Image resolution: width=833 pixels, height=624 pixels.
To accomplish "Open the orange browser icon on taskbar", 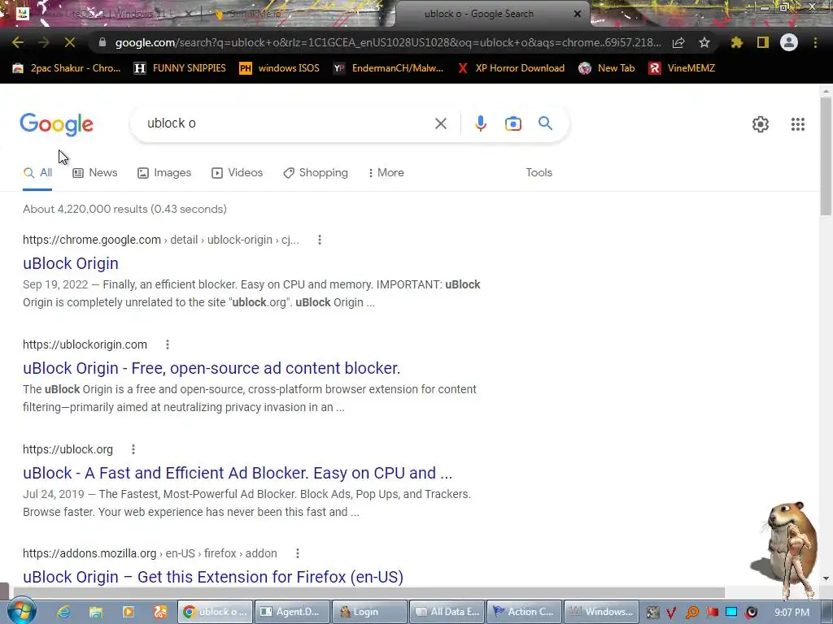I will click(x=160, y=612).
